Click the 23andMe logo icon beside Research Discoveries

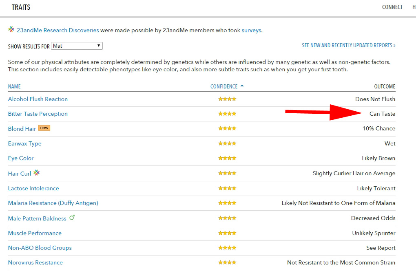[11, 29]
